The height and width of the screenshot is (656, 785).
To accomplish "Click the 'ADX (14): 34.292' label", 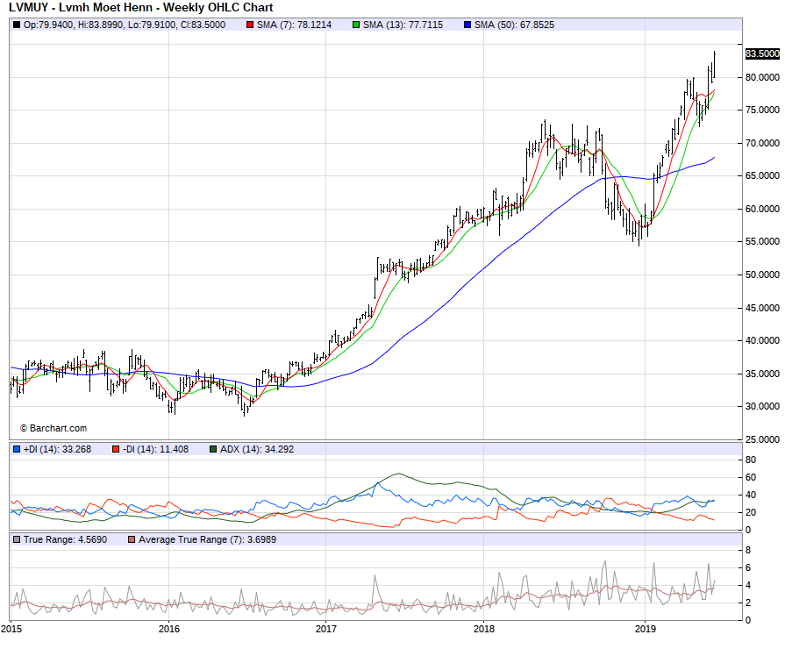I will pos(257,449).
